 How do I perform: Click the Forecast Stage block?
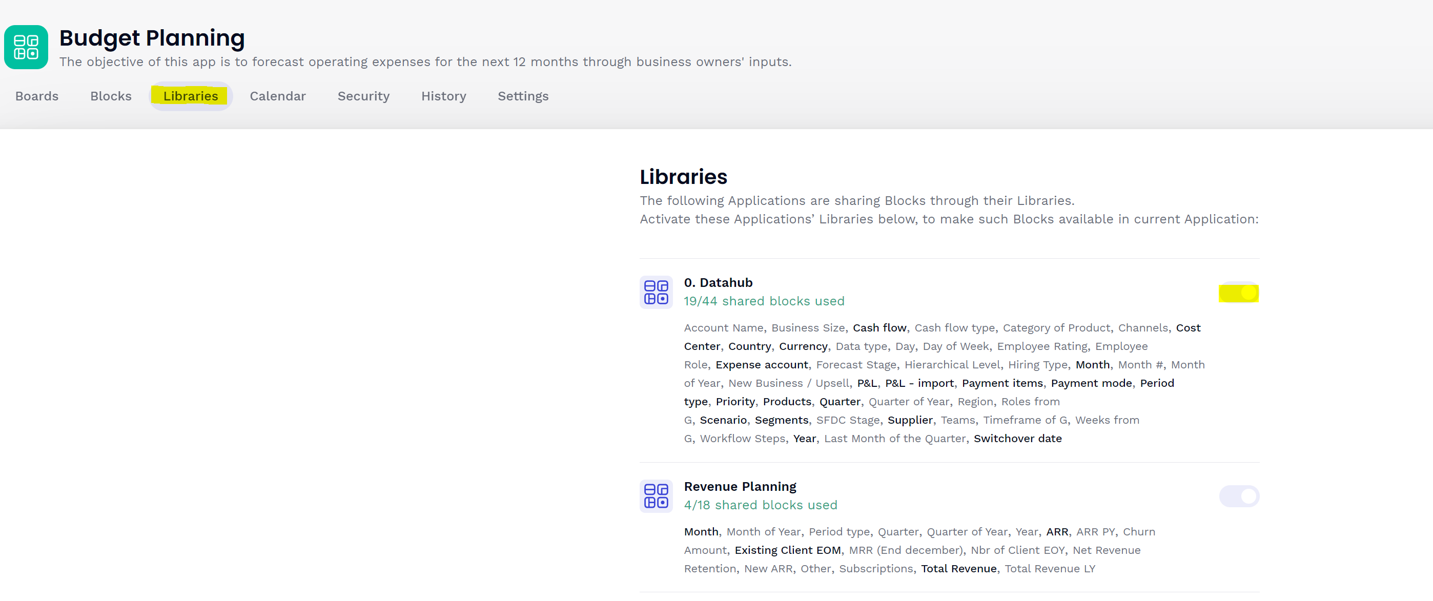click(855, 365)
